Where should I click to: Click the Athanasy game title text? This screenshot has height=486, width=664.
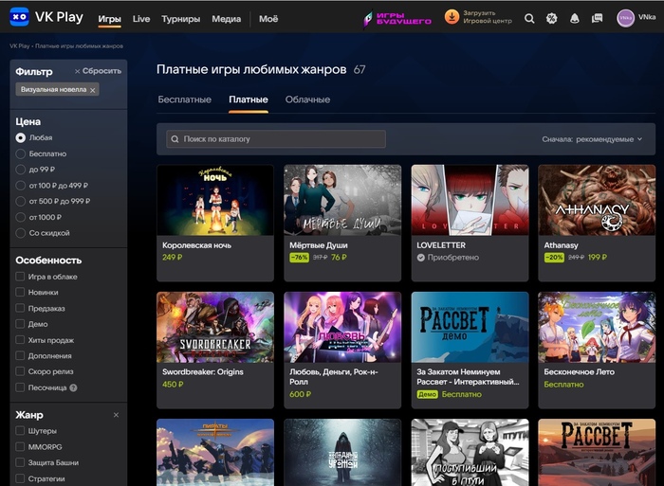tap(562, 245)
